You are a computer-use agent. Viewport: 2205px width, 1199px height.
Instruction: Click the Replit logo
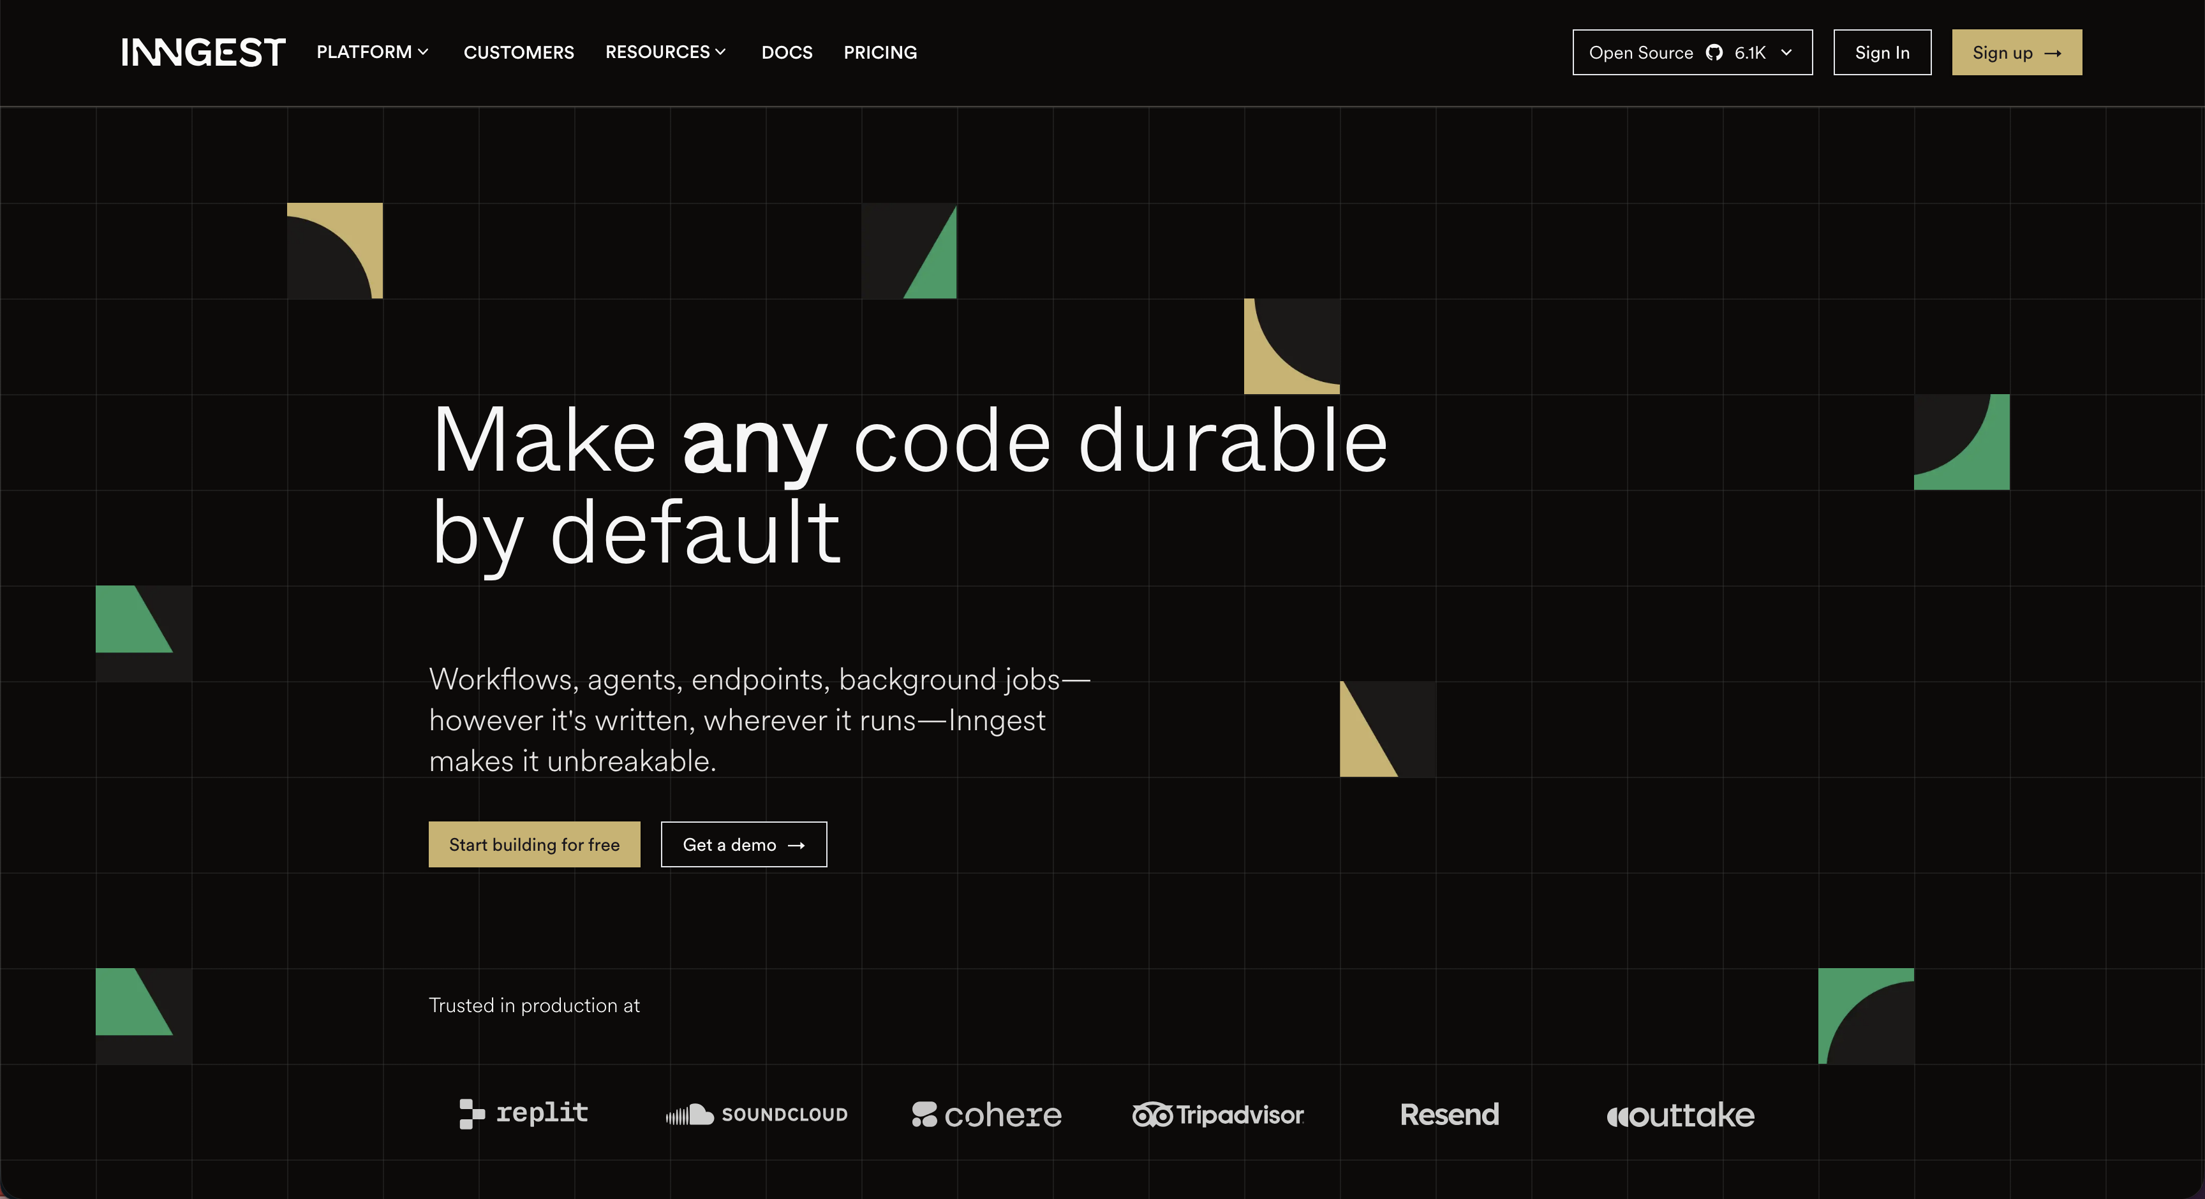523,1114
